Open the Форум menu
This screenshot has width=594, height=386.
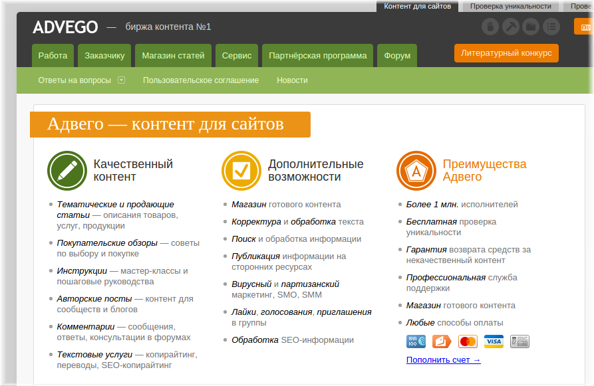tap(397, 56)
